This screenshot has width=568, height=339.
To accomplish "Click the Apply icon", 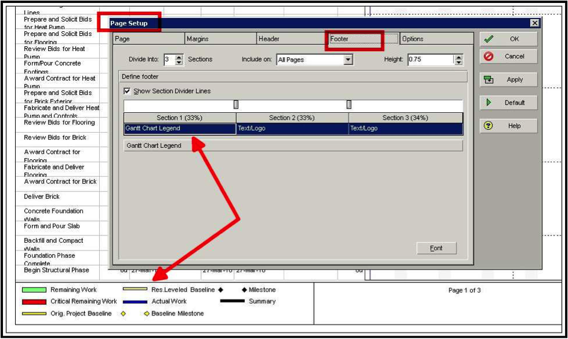I will coord(489,79).
